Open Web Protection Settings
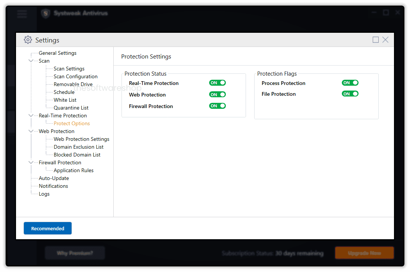The width and height of the screenshot is (410, 272). [x=81, y=139]
